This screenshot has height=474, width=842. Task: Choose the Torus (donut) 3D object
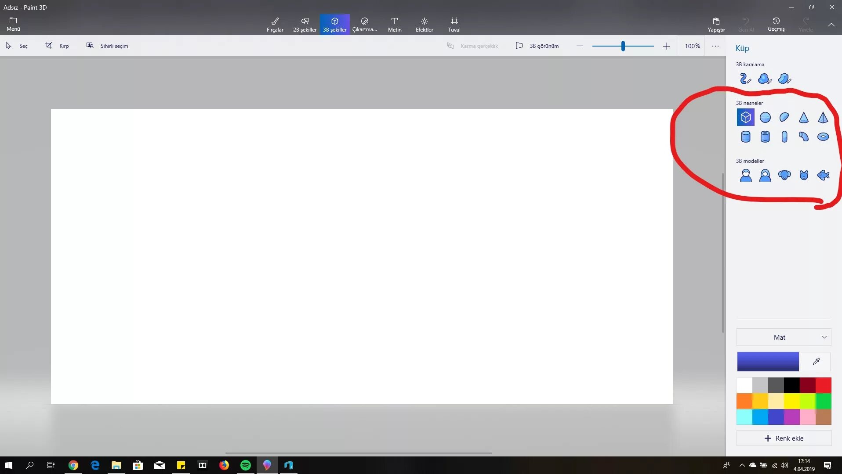(823, 136)
